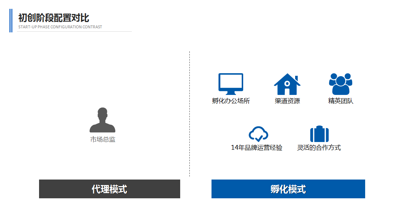This screenshot has height=220, width=395.
Task: Click the cloud with checkmark icon
Action: coord(258,134)
